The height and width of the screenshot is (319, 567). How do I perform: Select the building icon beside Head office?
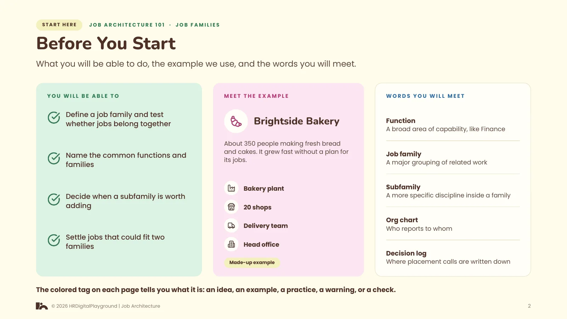pos(231,244)
